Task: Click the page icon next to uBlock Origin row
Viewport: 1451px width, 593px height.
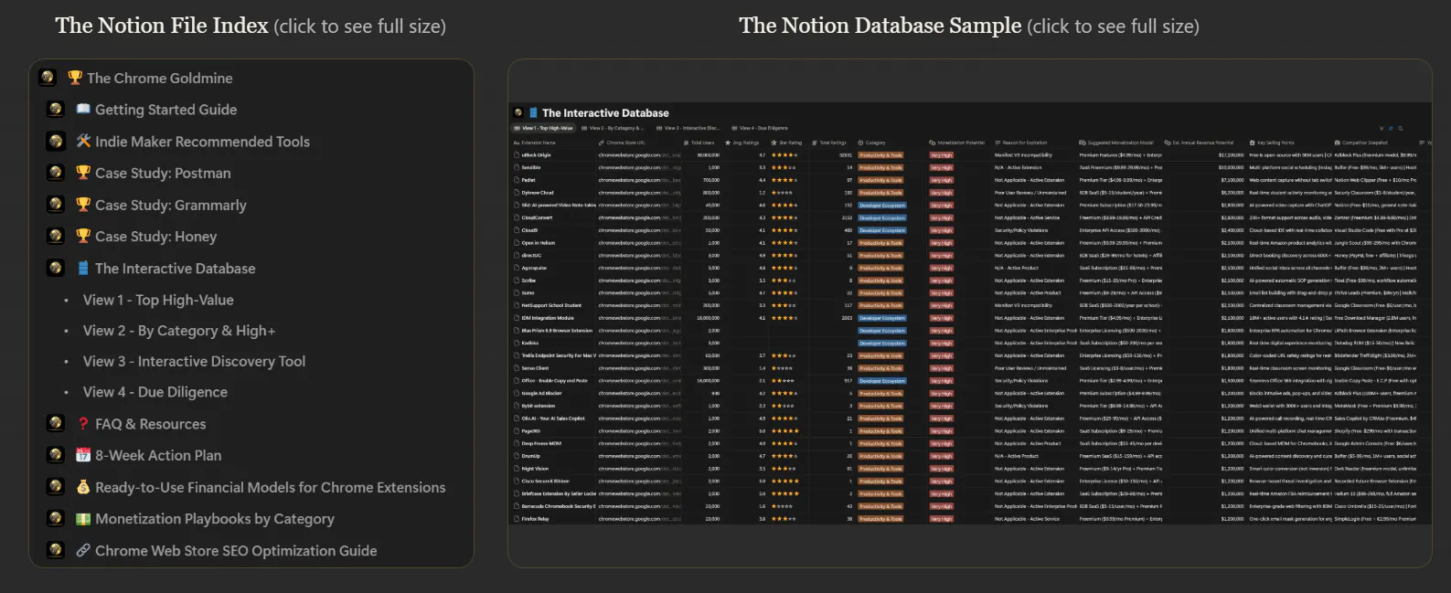Action: [517, 155]
